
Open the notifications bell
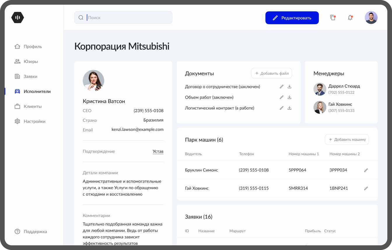pos(350,18)
